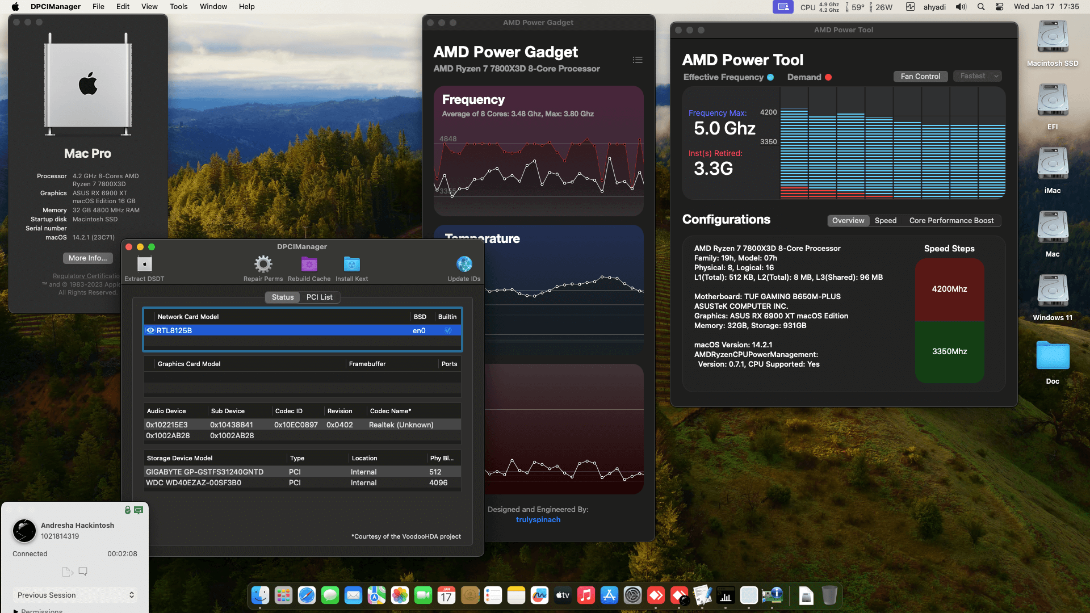Open the trulyspinach link
The height and width of the screenshot is (613, 1090).
[x=538, y=519]
